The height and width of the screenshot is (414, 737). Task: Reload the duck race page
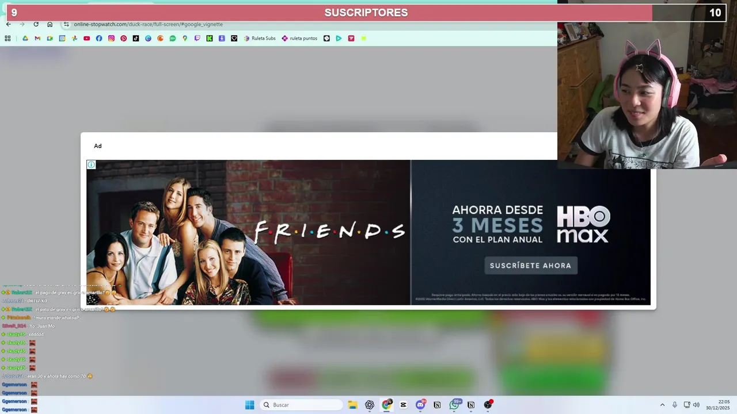pos(36,24)
